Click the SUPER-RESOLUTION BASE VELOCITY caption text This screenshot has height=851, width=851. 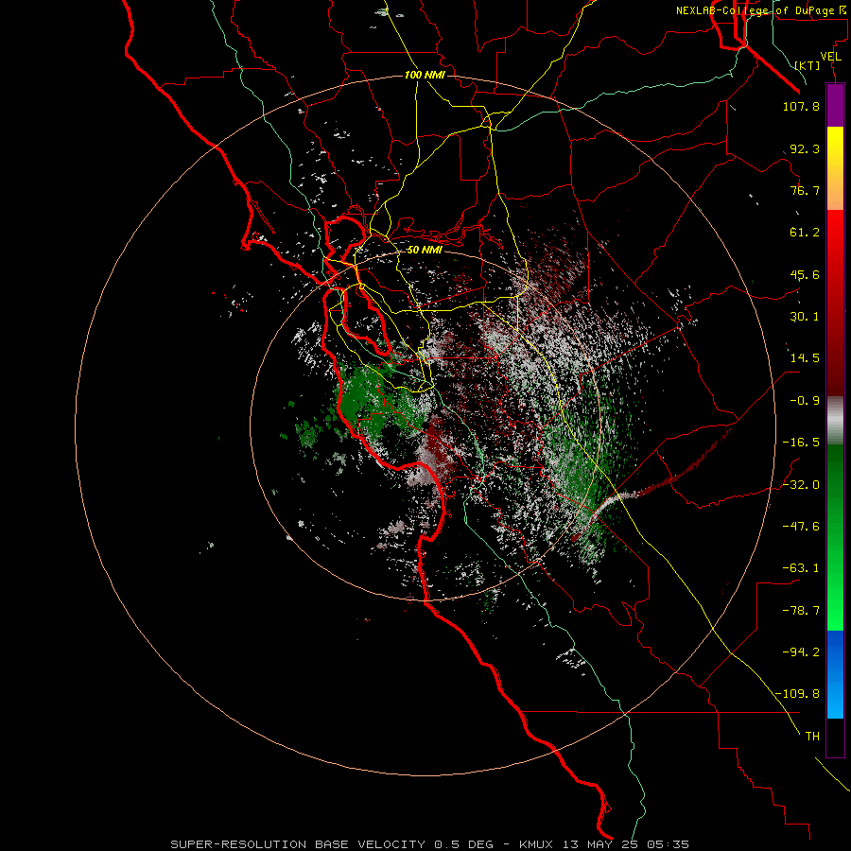pyautogui.click(x=430, y=844)
